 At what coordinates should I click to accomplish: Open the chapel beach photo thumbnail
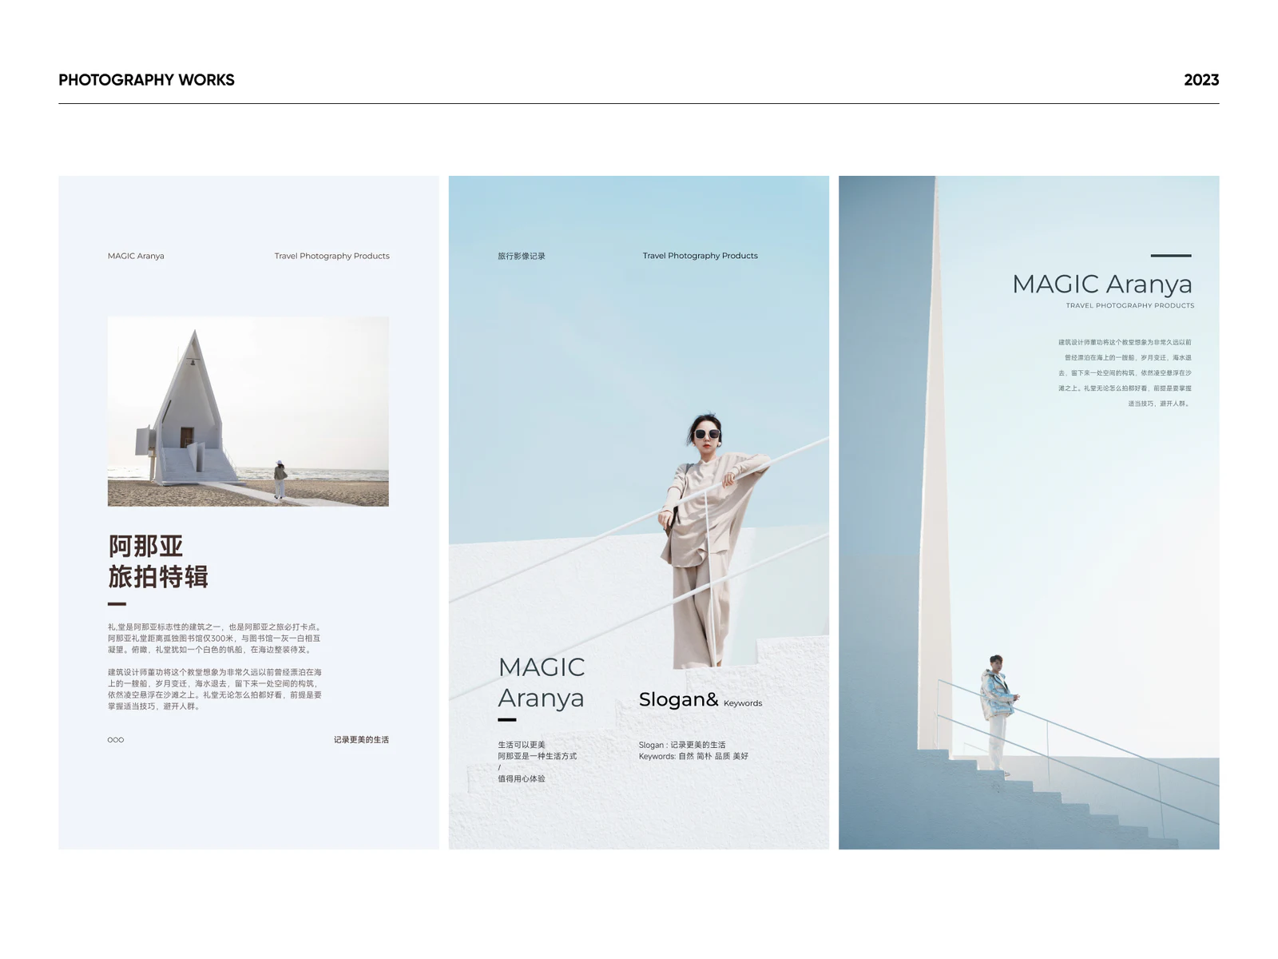pos(248,412)
